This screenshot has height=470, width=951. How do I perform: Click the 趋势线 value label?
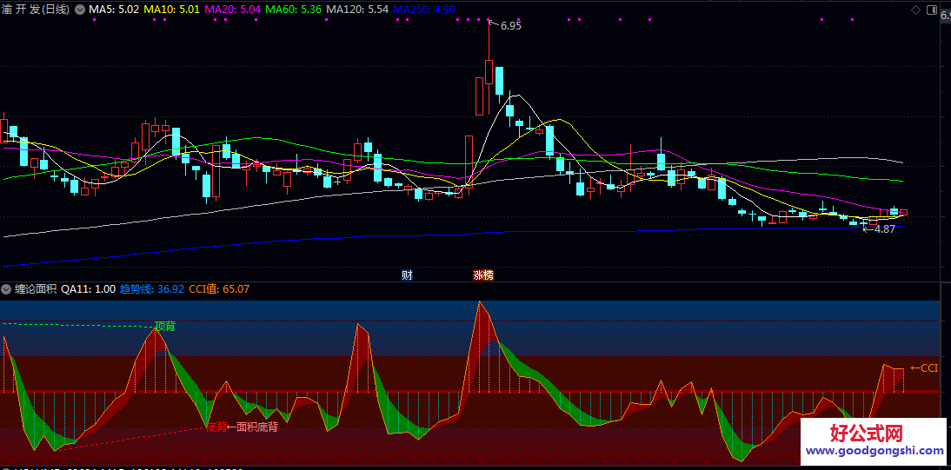tap(151, 289)
